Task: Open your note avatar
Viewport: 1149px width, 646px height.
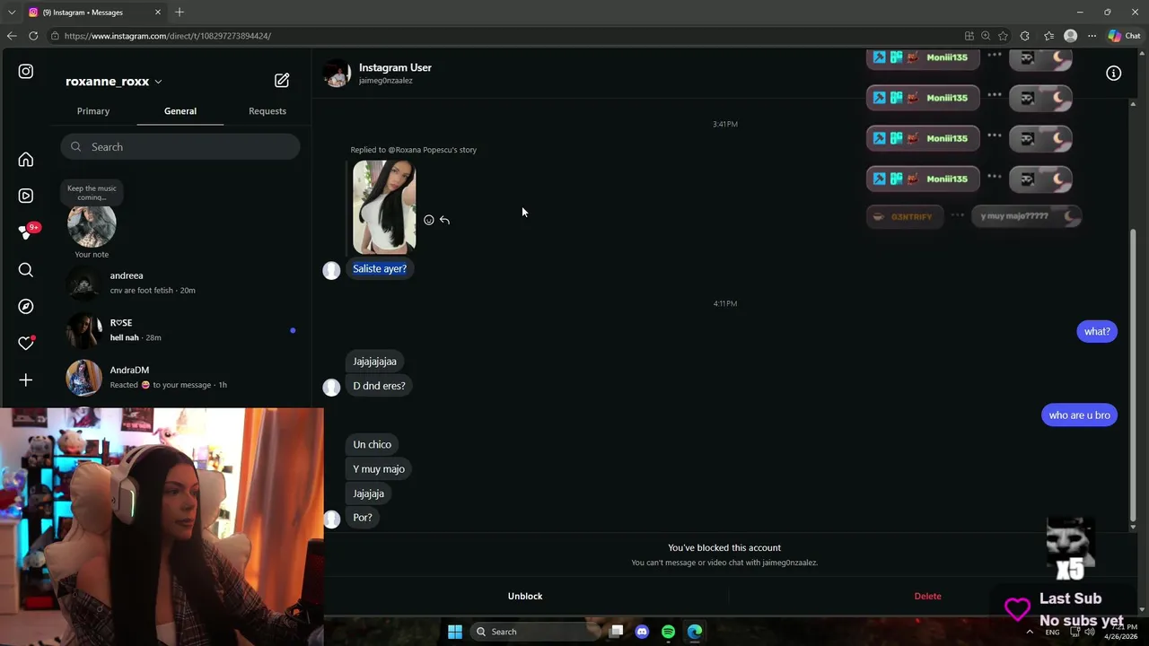Action: [92, 224]
